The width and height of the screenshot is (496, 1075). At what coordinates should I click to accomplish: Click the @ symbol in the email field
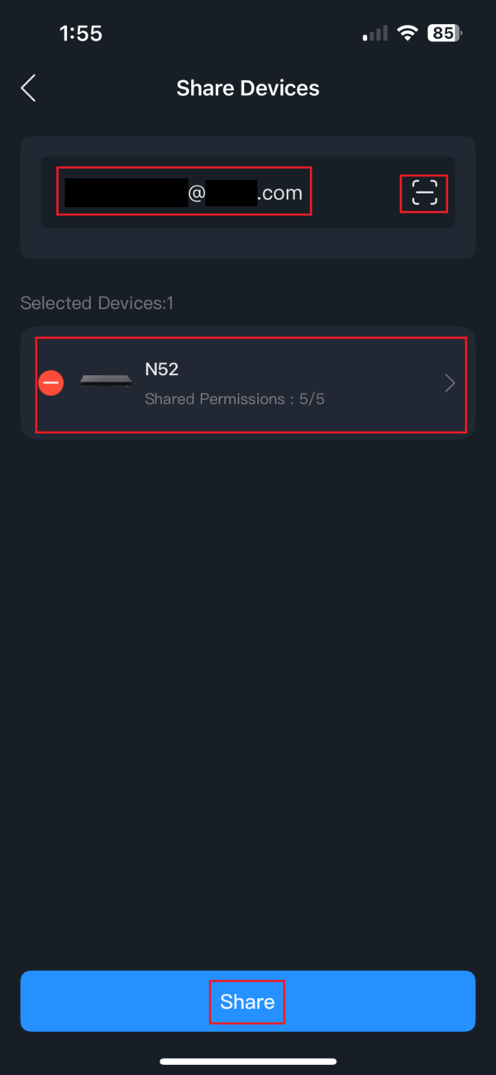click(x=196, y=195)
